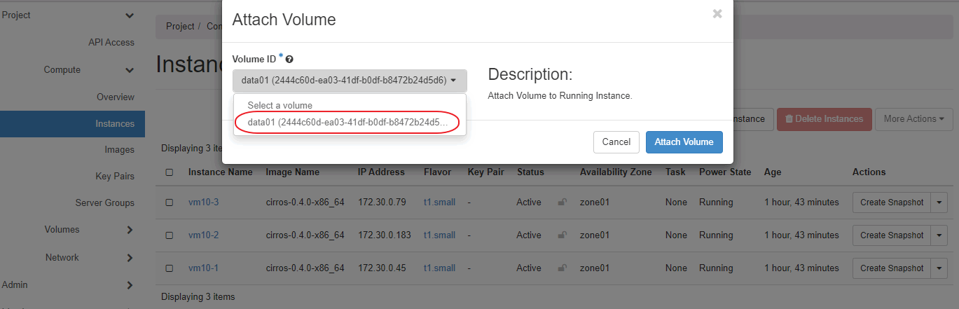This screenshot has height=309, width=959.
Task: Expand the Network sidebar section
Action: point(130,258)
